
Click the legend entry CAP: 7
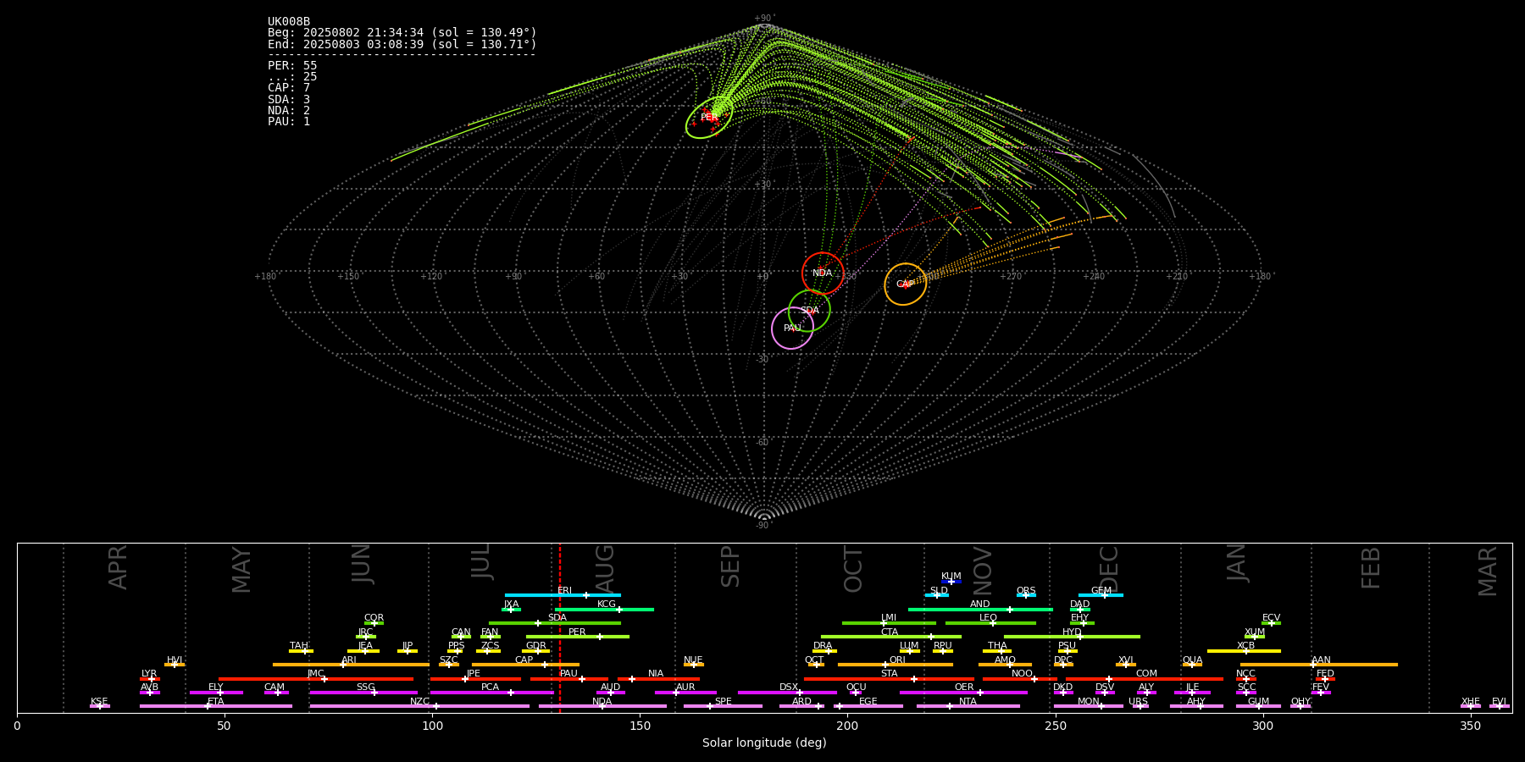click(289, 88)
